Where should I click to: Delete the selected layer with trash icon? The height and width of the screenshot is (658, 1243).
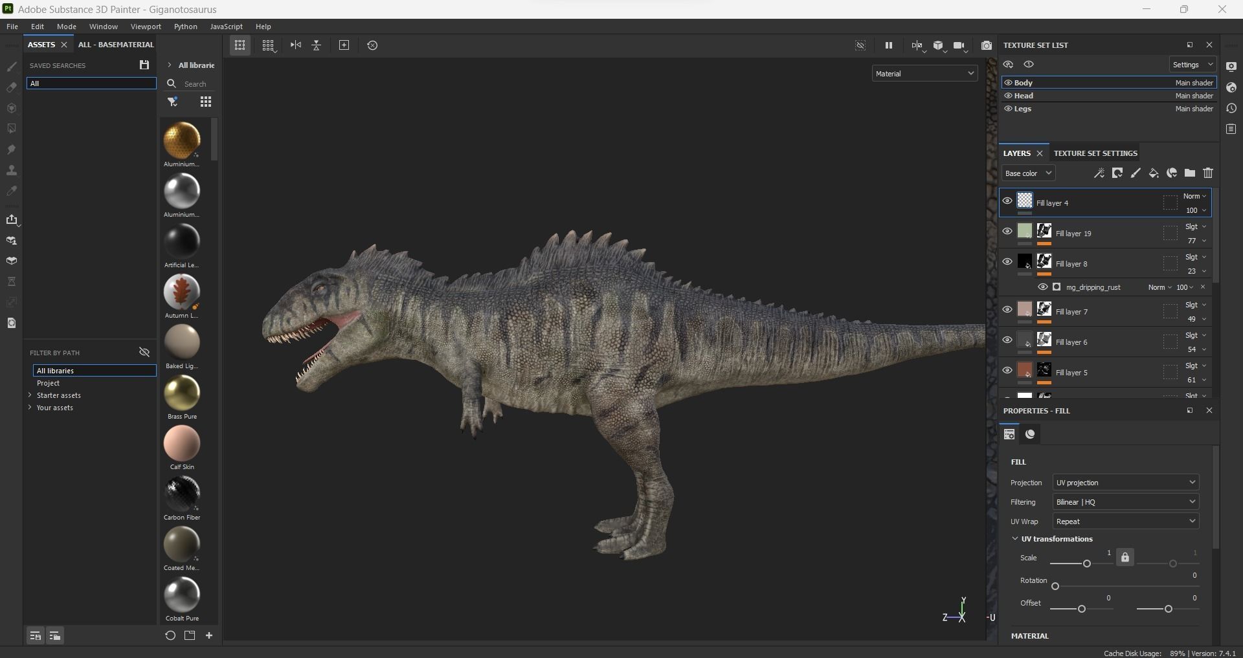[x=1208, y=173]
